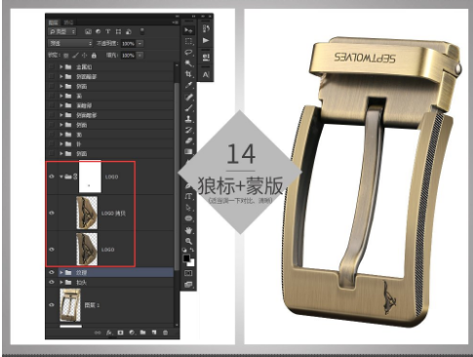Filter layers by type layers
The width and height of the screenshot is (473, 357).
pos(108,31)
